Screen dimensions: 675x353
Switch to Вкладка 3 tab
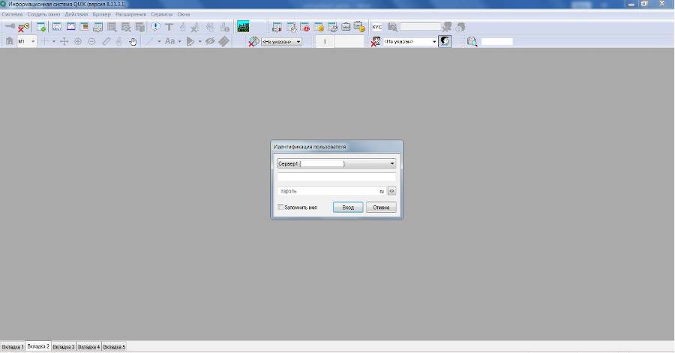click(x=64, y=347)
